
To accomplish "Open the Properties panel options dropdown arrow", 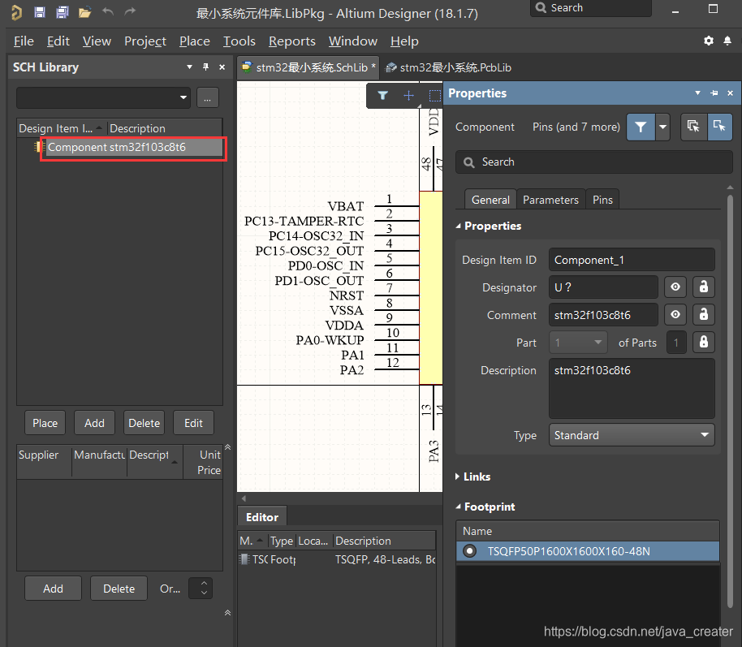I will 697,93.
